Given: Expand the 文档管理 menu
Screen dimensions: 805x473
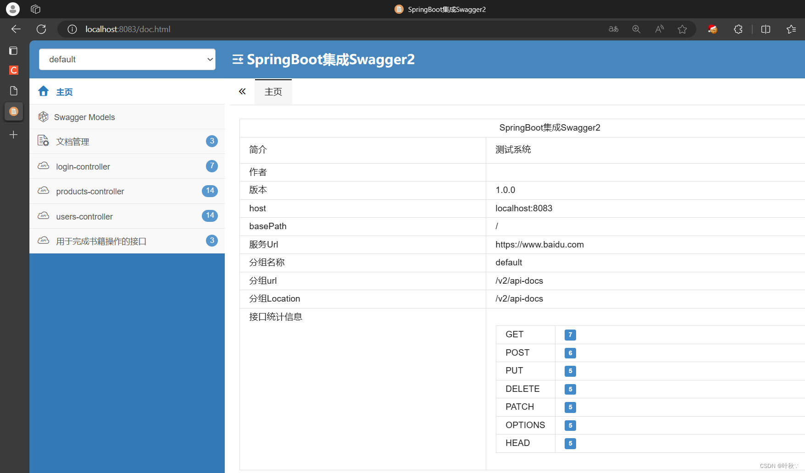Looking at the screenshot, I should 127,141.
